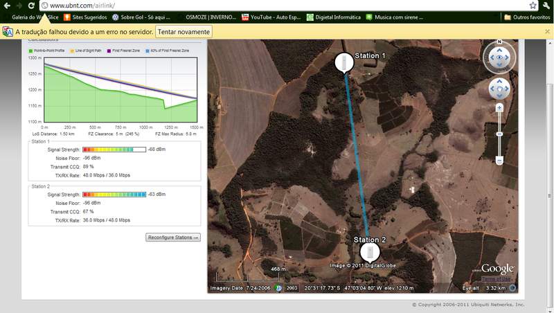Click the browser forward arrow
Screen dimensions: 554x313
coord(19,6)
